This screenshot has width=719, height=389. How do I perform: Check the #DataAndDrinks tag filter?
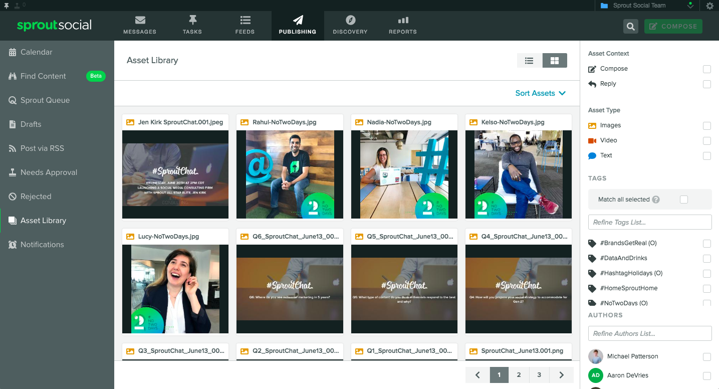click(x=707, y=259)
